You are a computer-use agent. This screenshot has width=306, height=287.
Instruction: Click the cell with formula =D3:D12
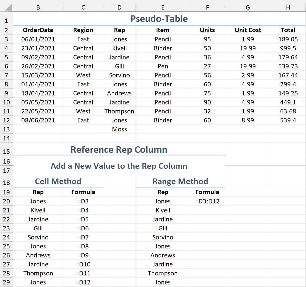207,201
